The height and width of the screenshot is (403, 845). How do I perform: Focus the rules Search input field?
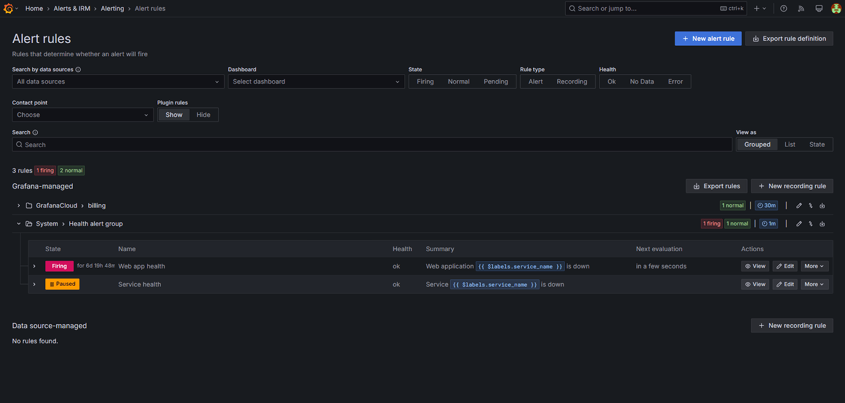(x=372, y=145)
